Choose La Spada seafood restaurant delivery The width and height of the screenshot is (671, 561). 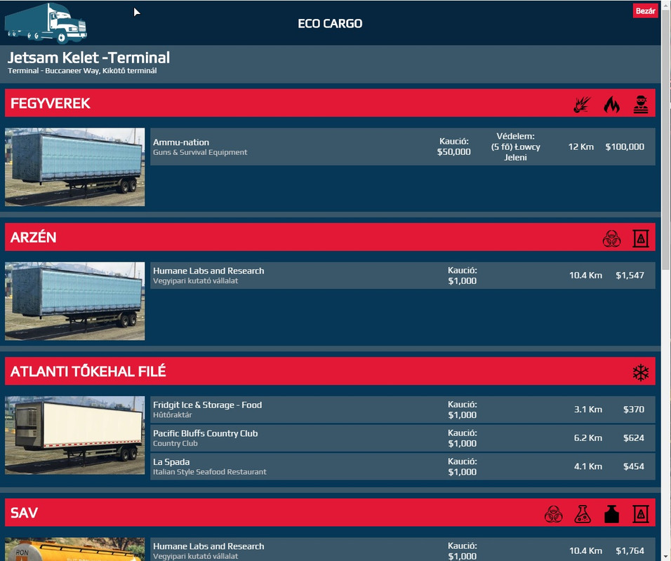[x=402, y=466]
